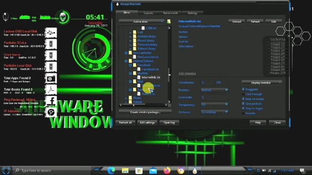
Task: Open the Transparency dropdown
Action: point(214,105)
